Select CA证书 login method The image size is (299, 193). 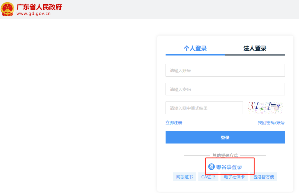[x=208, y=177]
